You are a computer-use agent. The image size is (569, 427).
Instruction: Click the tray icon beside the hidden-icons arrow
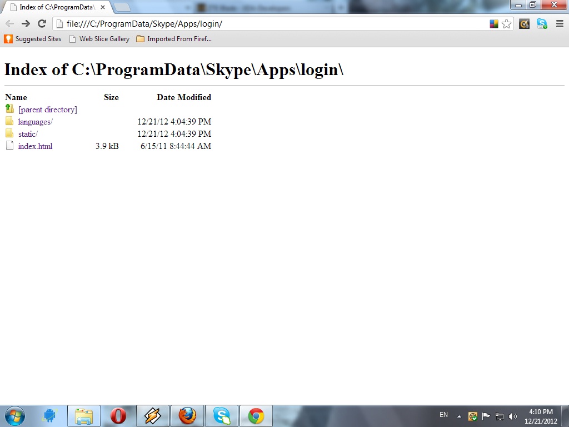[x=472, y=416]
